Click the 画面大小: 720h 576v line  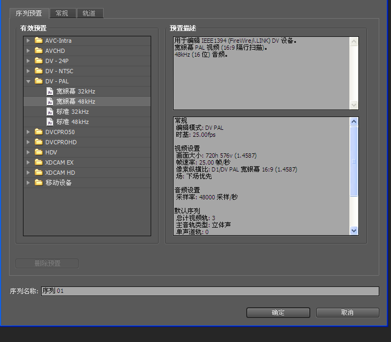tap(216, 156)
